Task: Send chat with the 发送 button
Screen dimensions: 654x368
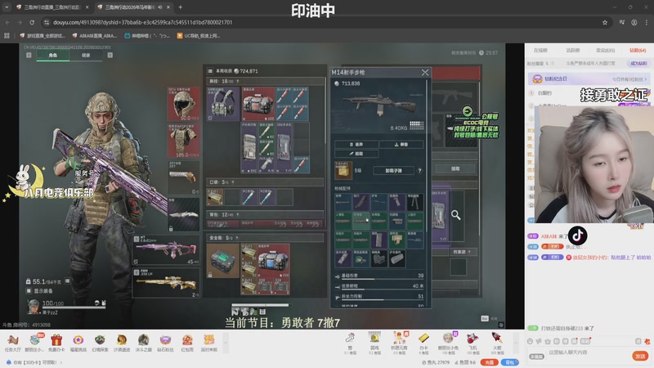Action: click(640, 356)
